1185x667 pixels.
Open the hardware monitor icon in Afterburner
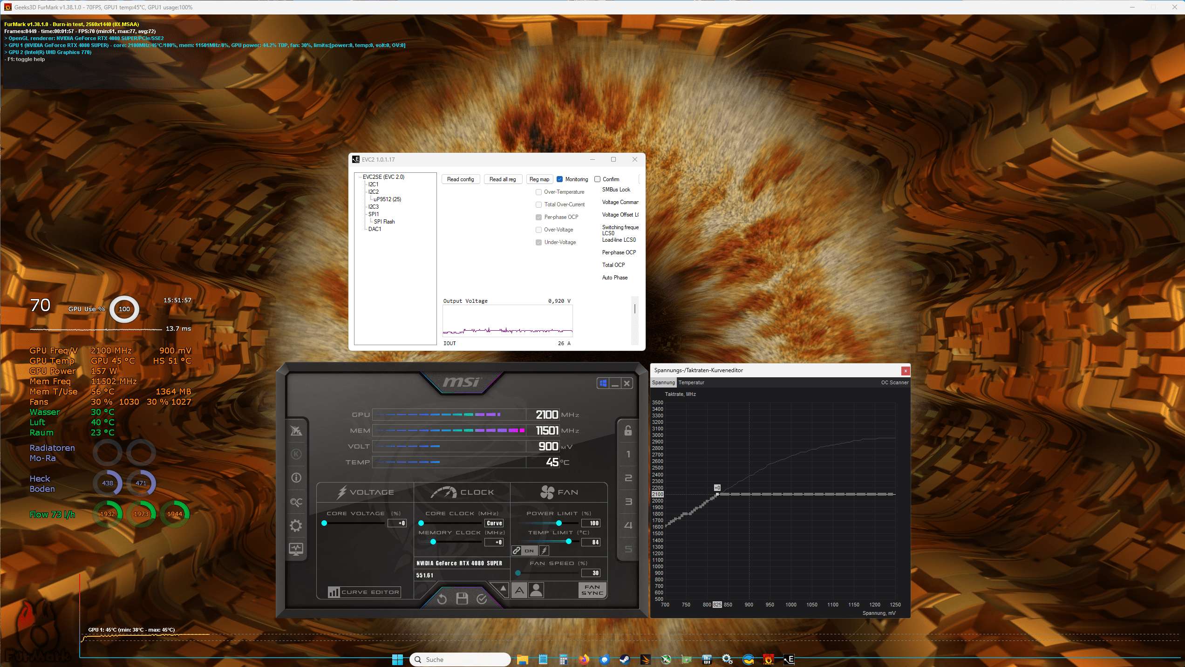click(296, 549)
